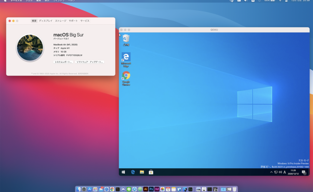Click the menu bar date and time

point(300,0)
